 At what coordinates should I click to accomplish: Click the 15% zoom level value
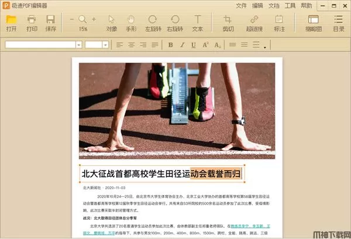click(x=83, y=29)
